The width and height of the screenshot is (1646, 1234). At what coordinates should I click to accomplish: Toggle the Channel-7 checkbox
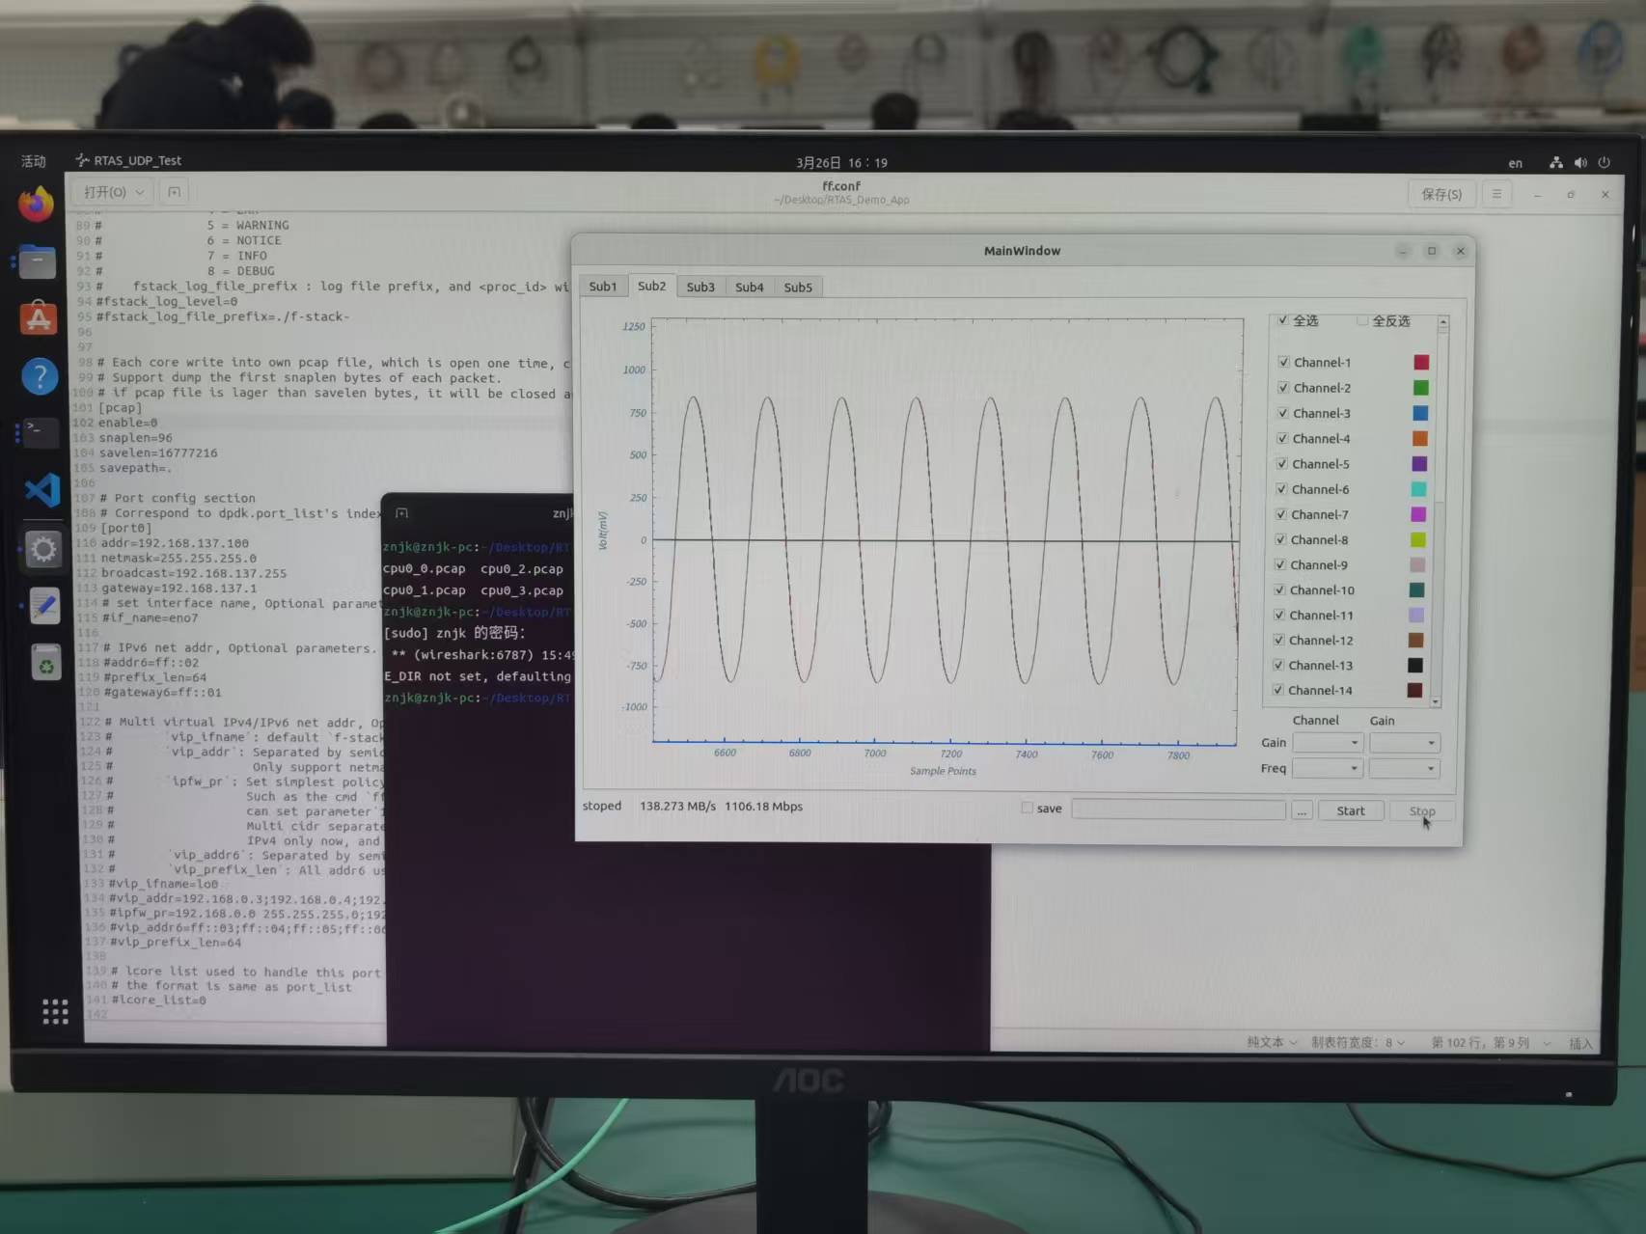click(1281, 514)
